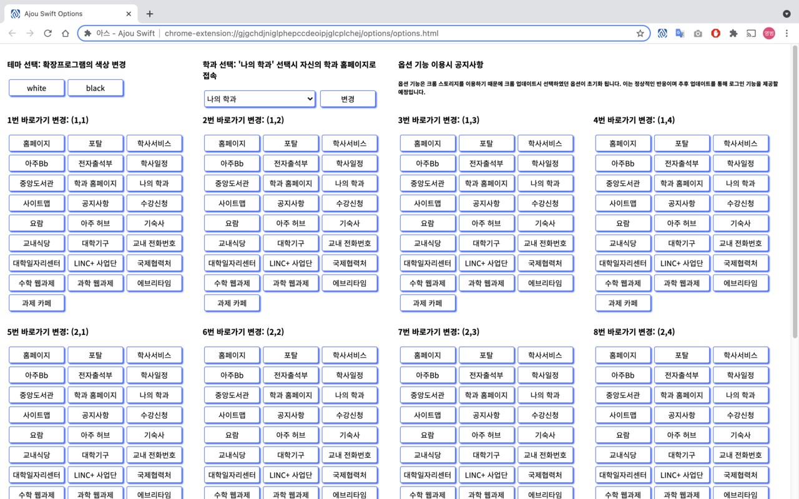The width and height of the screenshot is (799, 499).
Task: View site info via address bar puzzle icon
Action: tap(87, 33)
